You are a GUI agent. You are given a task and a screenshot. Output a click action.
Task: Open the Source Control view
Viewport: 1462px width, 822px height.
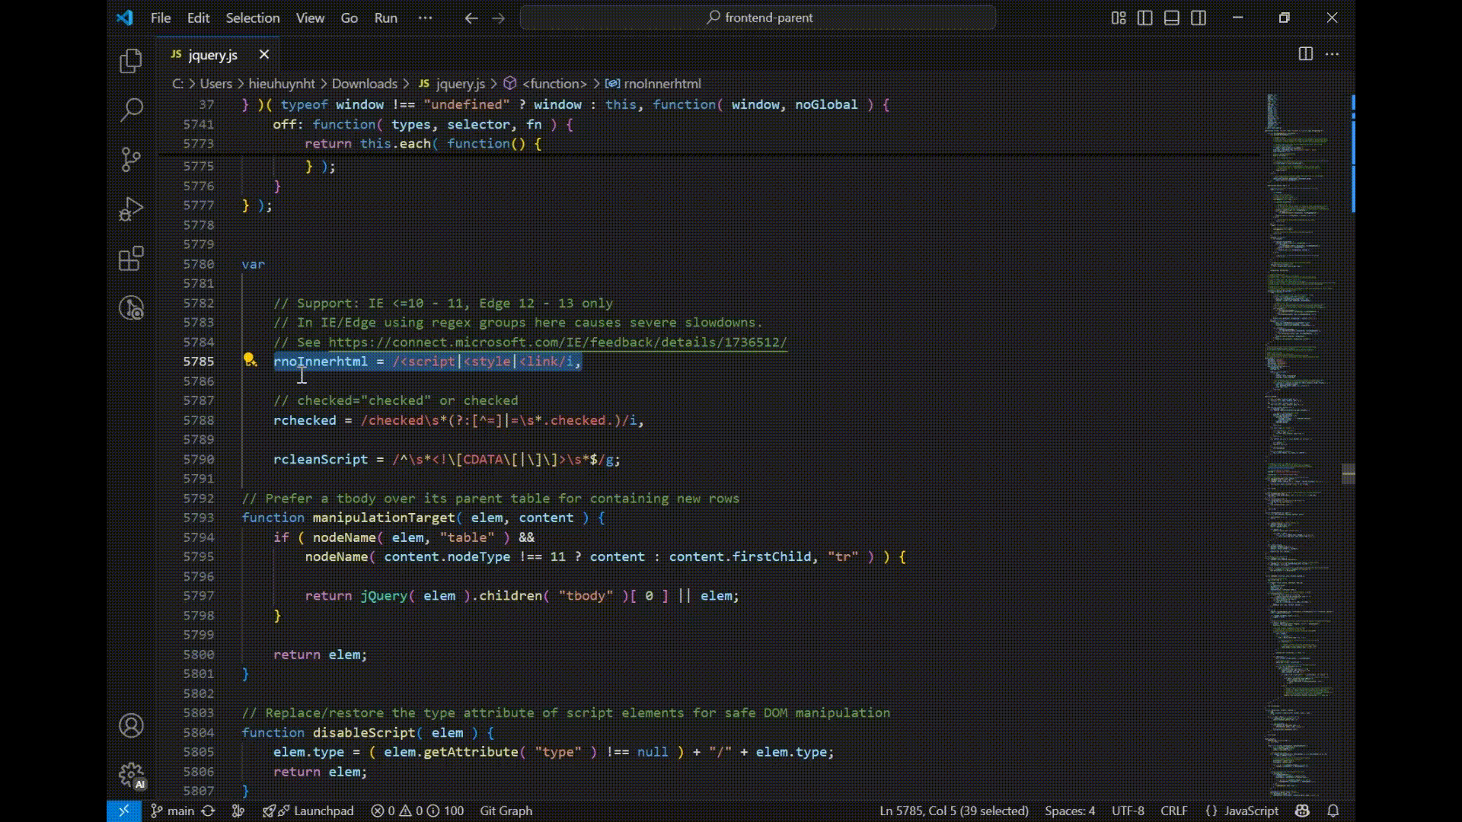[131, 159]
